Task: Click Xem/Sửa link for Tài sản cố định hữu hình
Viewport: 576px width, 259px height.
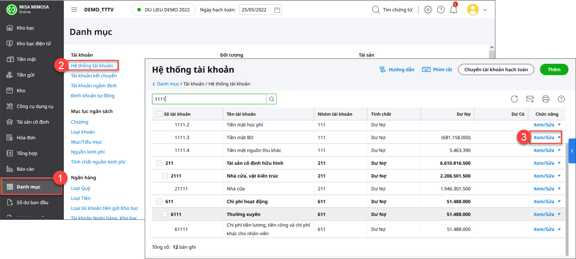Action: click(544, 163)
